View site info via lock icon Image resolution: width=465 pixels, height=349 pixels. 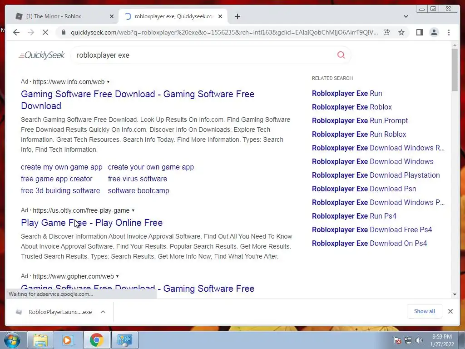click(x=63, y=32)
